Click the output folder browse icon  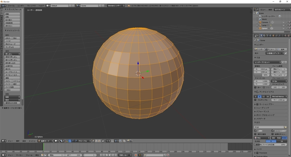(285, 127)
